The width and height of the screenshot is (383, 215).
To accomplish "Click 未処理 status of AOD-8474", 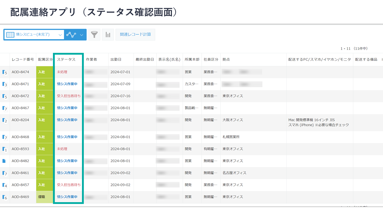I will (62, 72).
